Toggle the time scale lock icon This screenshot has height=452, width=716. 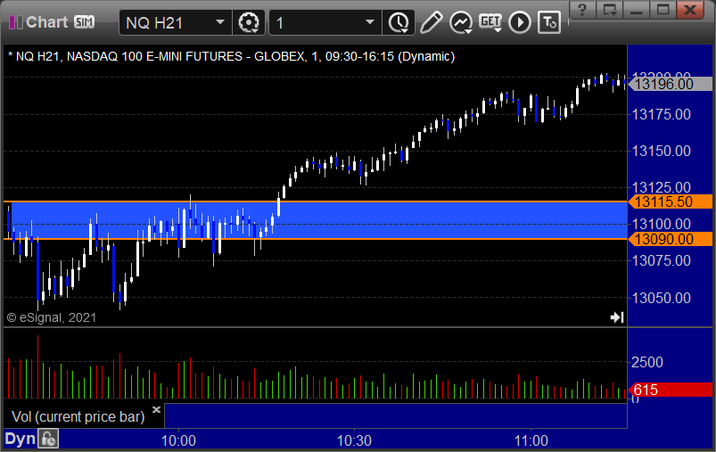(x=48, y=440)
